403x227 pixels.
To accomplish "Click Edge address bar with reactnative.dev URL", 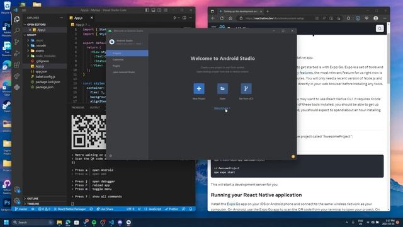I will [x=275, y=18].
